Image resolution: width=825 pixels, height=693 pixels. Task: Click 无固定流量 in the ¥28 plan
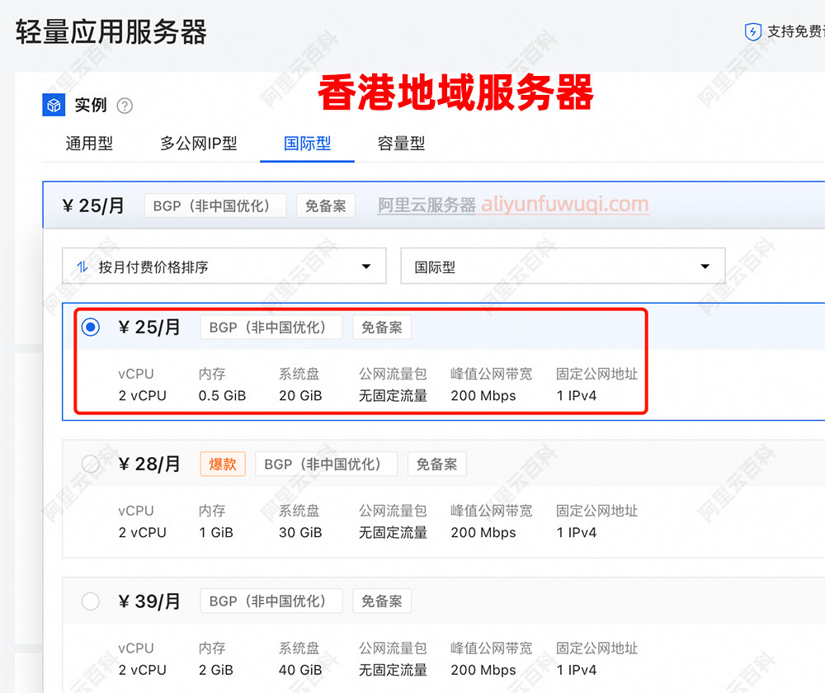click(393, 532)
